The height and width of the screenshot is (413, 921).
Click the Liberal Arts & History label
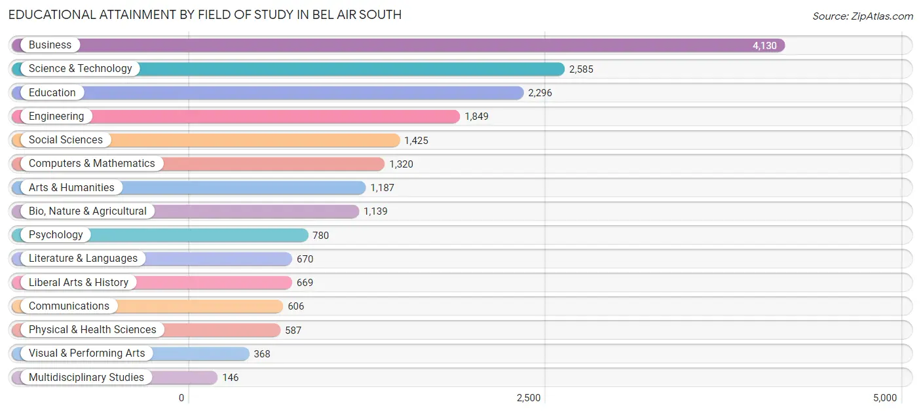79,283
